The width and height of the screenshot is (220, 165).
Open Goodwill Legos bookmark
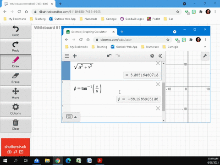point(132,19)
